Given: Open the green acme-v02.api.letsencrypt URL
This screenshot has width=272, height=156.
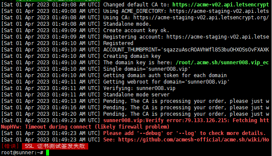Looking at the screenshot, I should (x=221, y=5).
